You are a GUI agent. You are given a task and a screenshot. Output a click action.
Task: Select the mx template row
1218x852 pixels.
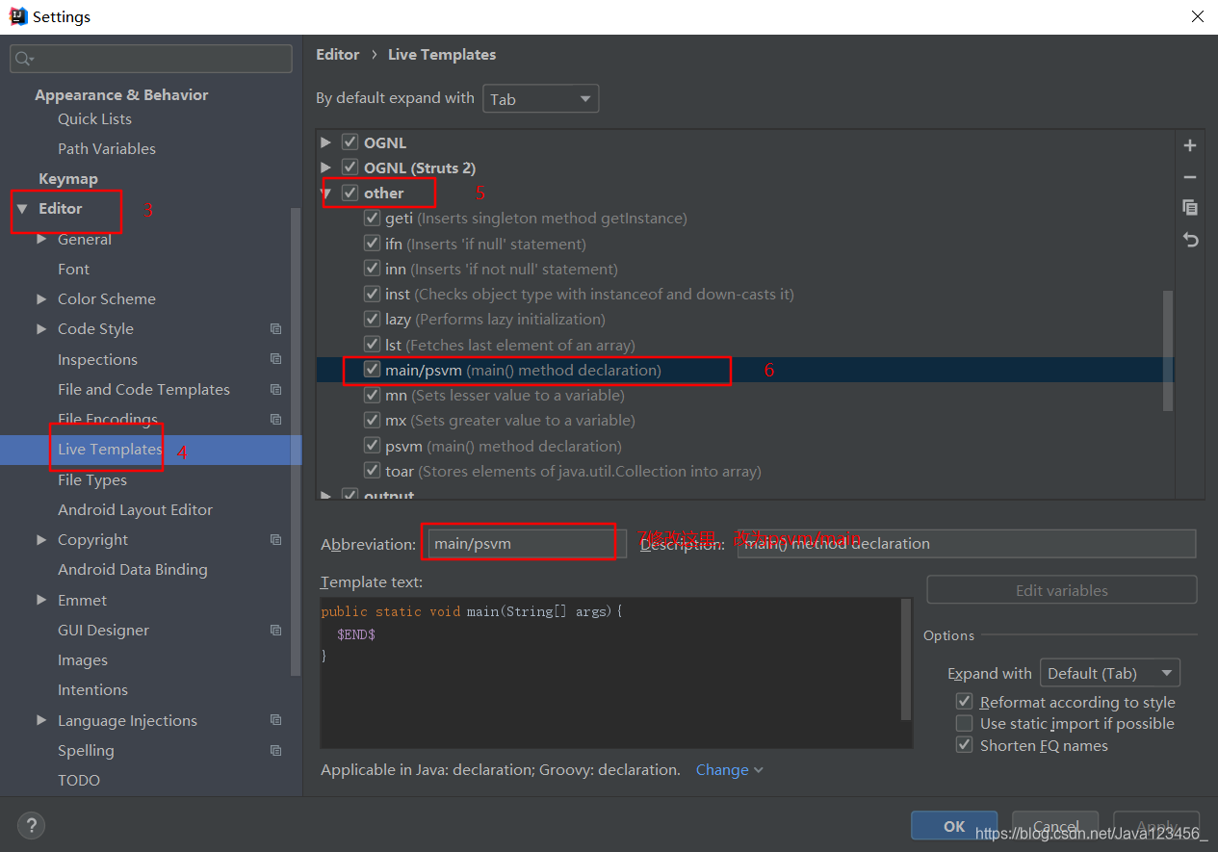pos(746,420)
